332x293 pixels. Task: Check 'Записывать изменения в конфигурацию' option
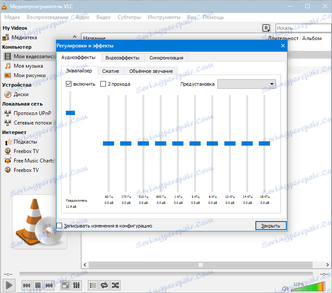[x=59, y=225]
